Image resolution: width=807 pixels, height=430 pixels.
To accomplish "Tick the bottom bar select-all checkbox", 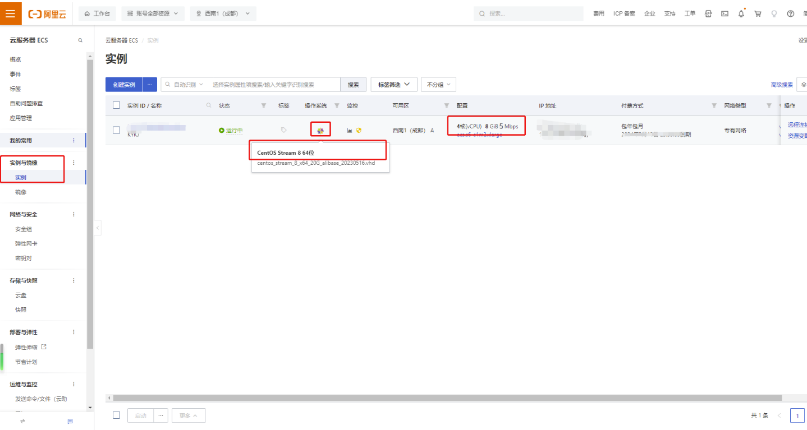I will coord(117,415).
